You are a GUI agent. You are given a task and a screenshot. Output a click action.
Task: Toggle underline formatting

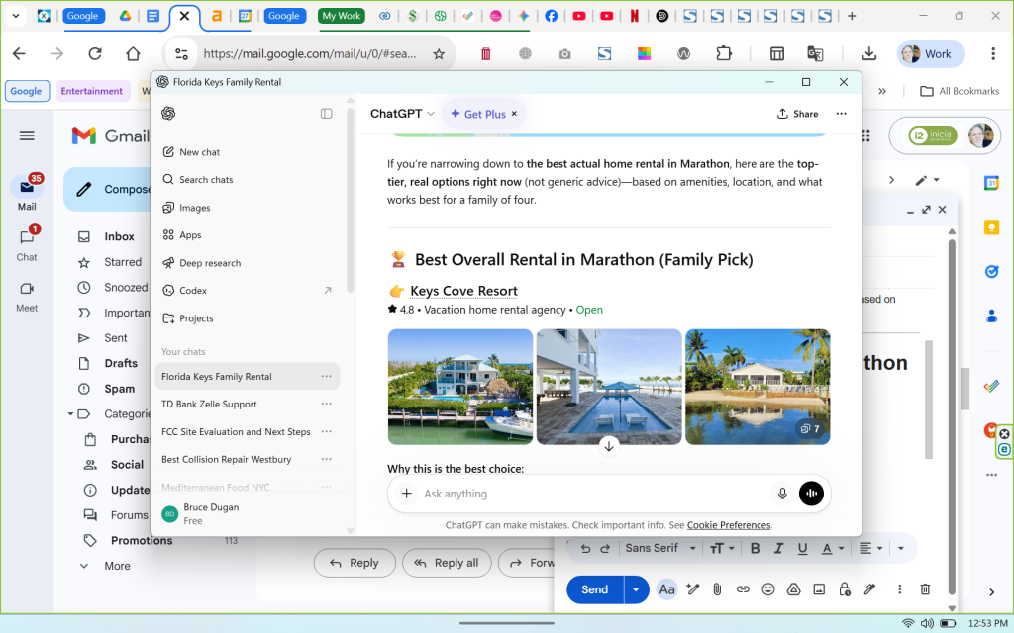[803, 547]
